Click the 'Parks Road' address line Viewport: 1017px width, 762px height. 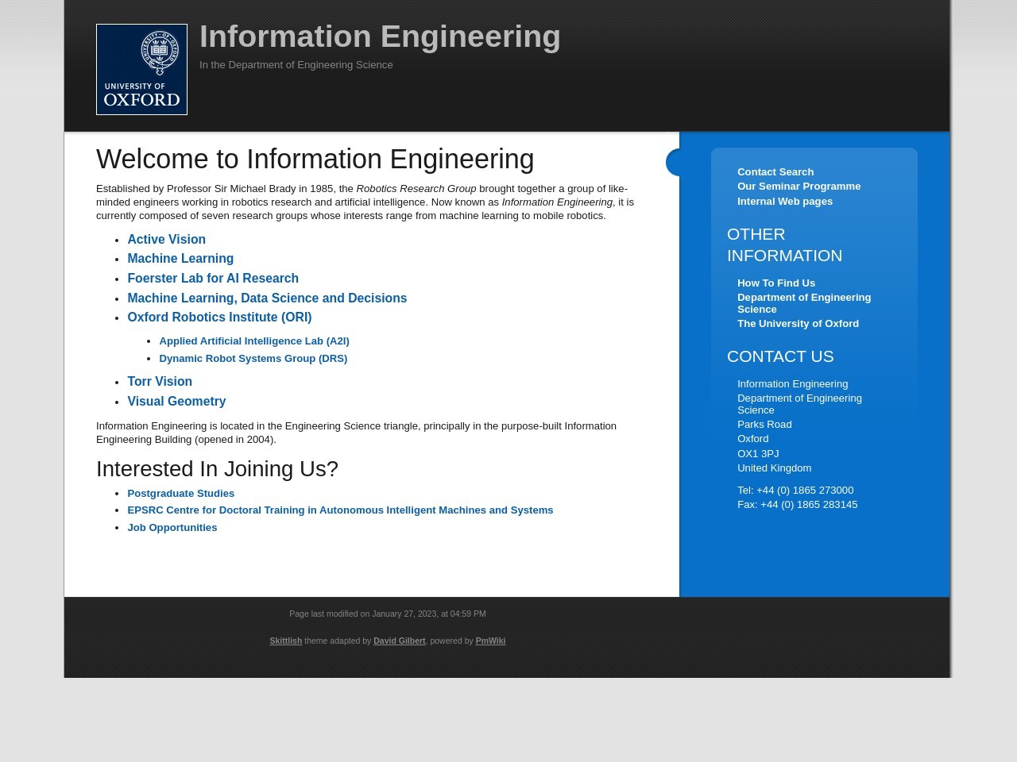point(764,424)
